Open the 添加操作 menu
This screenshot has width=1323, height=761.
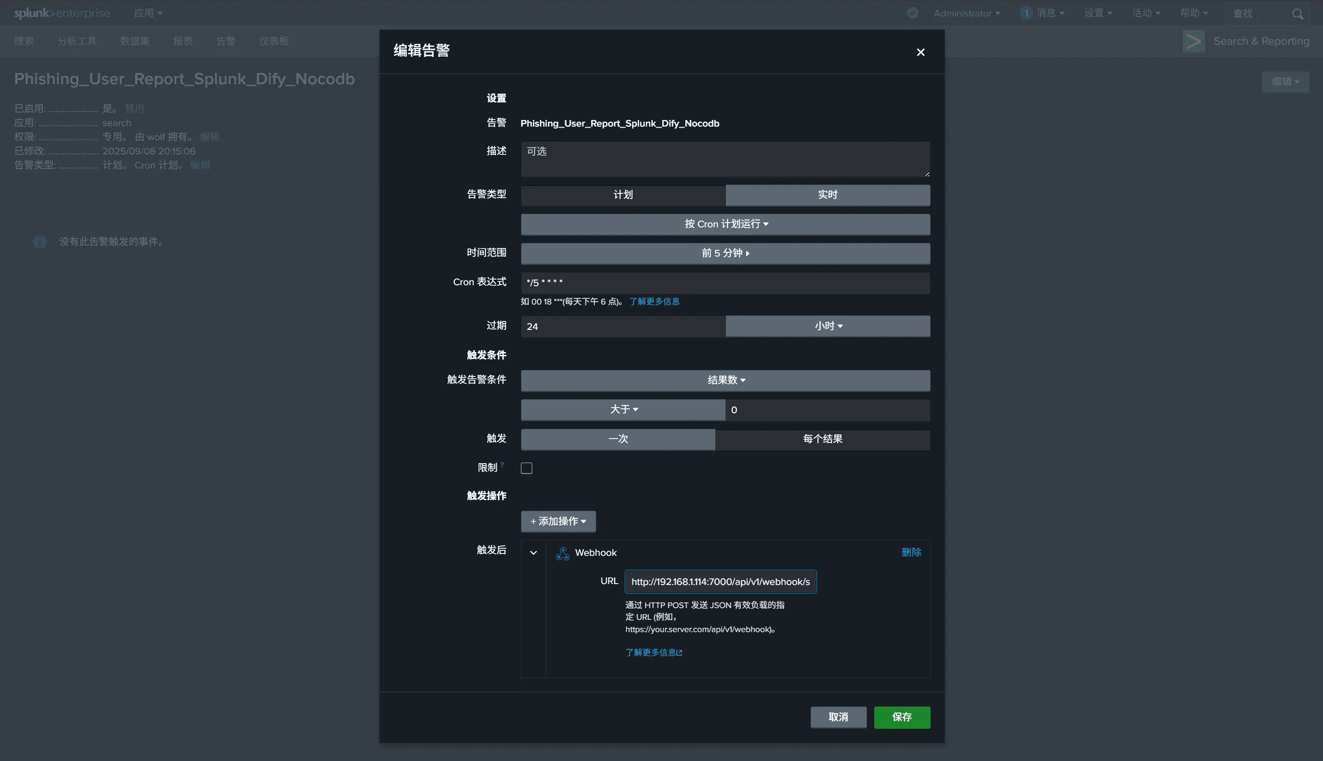tap(558, 521)
